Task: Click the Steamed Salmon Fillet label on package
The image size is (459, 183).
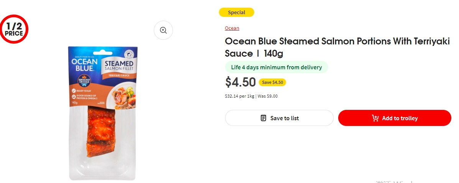Action: (x=119, y=66)
